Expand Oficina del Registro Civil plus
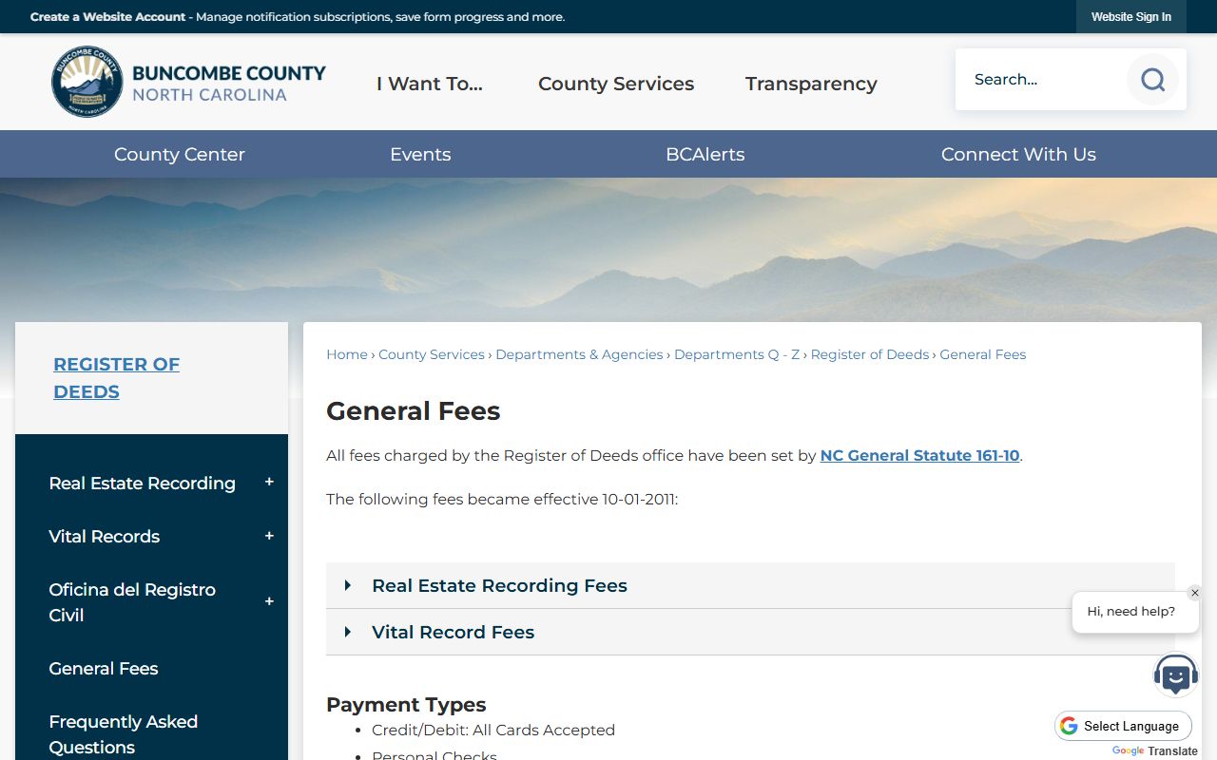1217x760 pixels. 269,601
